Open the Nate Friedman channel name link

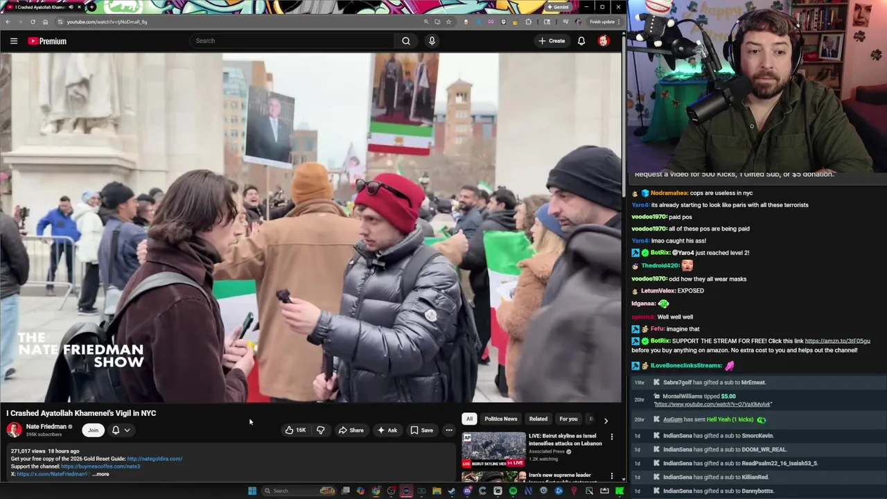[46, 427]
